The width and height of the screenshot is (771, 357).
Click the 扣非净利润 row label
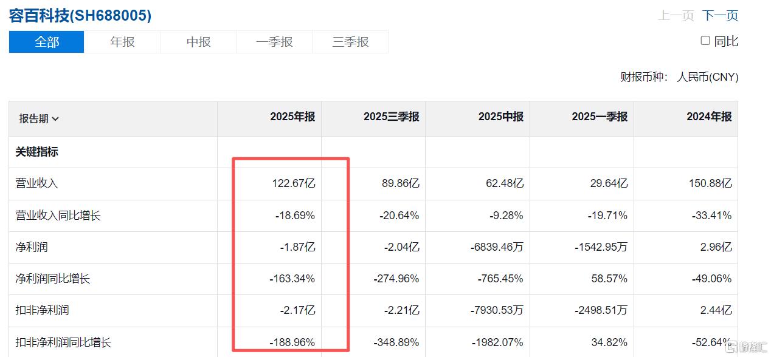coord(43,310)
